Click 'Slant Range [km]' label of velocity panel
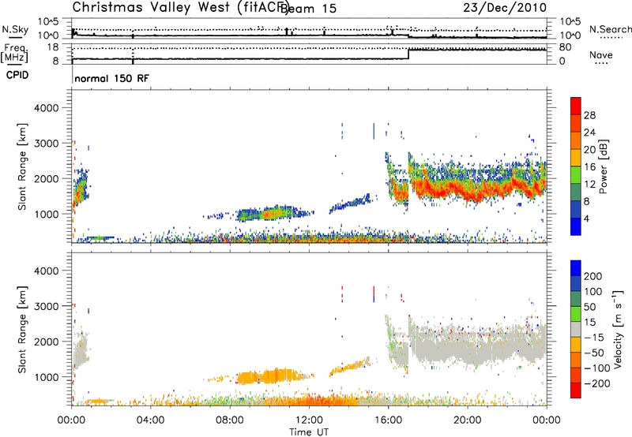 coord(22,330)
